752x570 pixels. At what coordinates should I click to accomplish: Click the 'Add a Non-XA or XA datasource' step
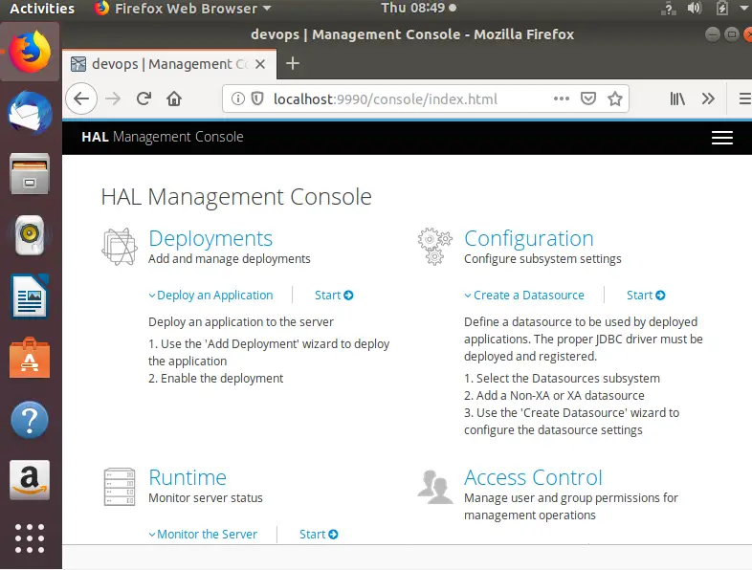[554, 396]
